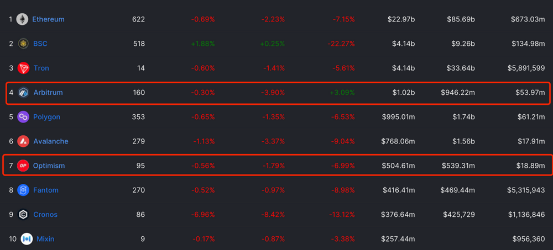Click the Optimism OP logo icon
This screenshot has width=553, height=250.
click(23, 166)
